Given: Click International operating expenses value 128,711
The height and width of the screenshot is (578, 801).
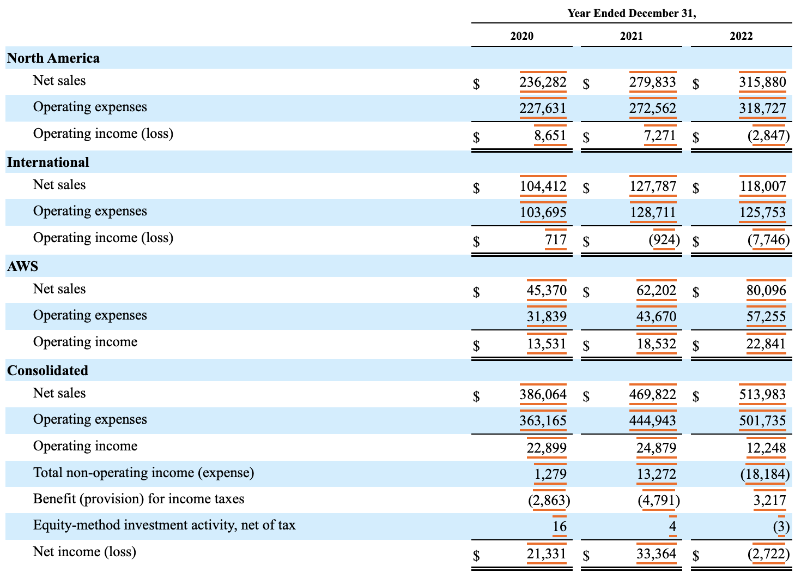Looking at the screenshot, I should (x=653, y=213).
